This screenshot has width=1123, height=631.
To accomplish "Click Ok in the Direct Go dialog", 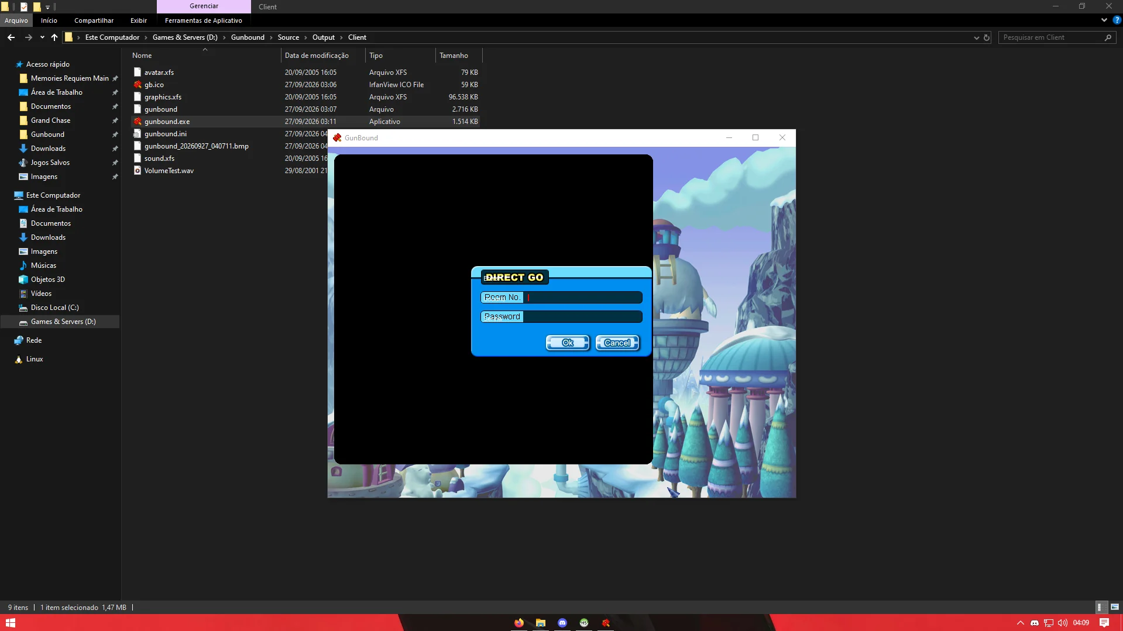I will (x=567, y=343).
